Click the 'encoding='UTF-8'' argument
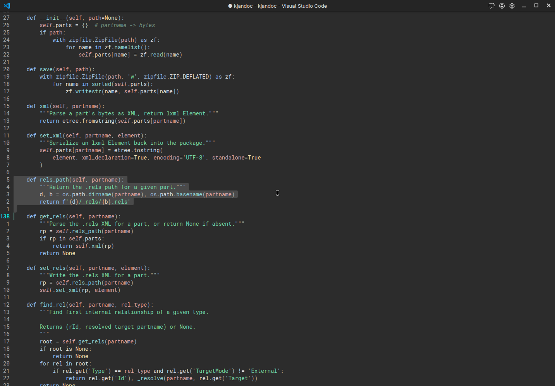 click(x=179, y=158)
